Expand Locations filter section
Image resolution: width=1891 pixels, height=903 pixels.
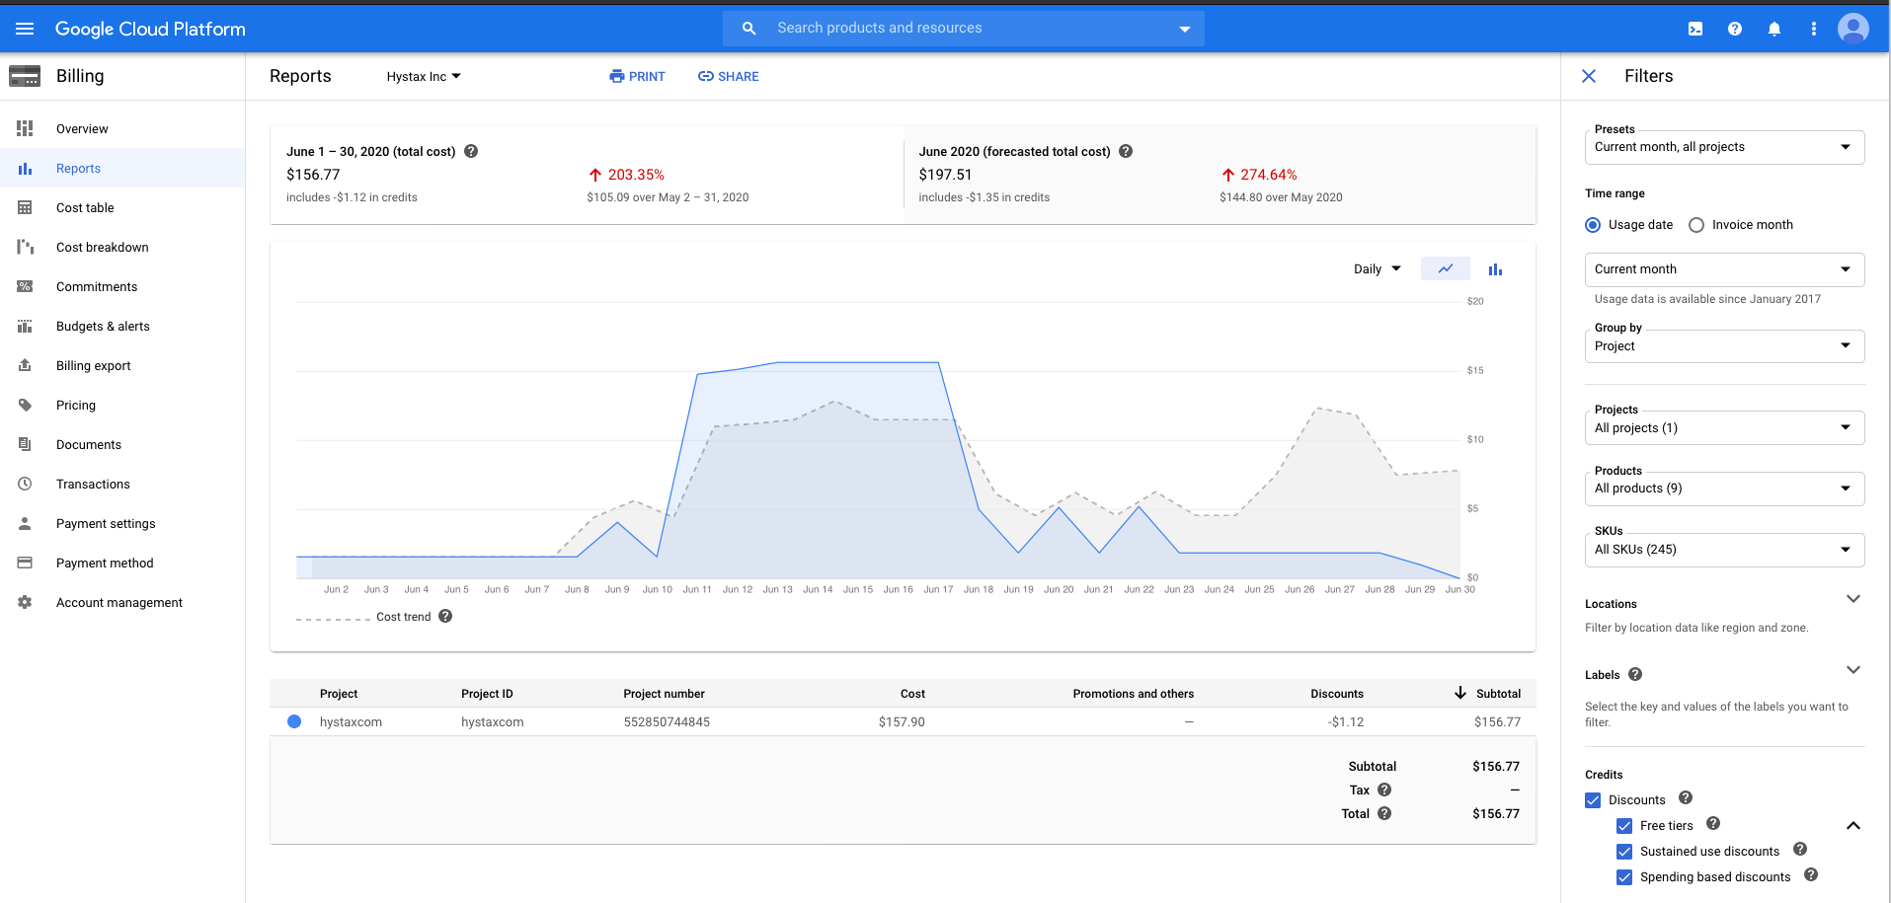tap(1853, 599)
